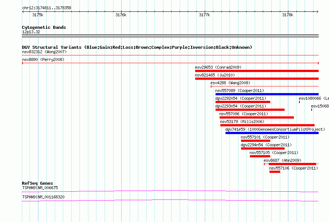This screenshot has height=222, width=329.
Task: Click the nsv53179 (Mills2006) red bar
Action: pyautogui.click(x=267, y=125)
